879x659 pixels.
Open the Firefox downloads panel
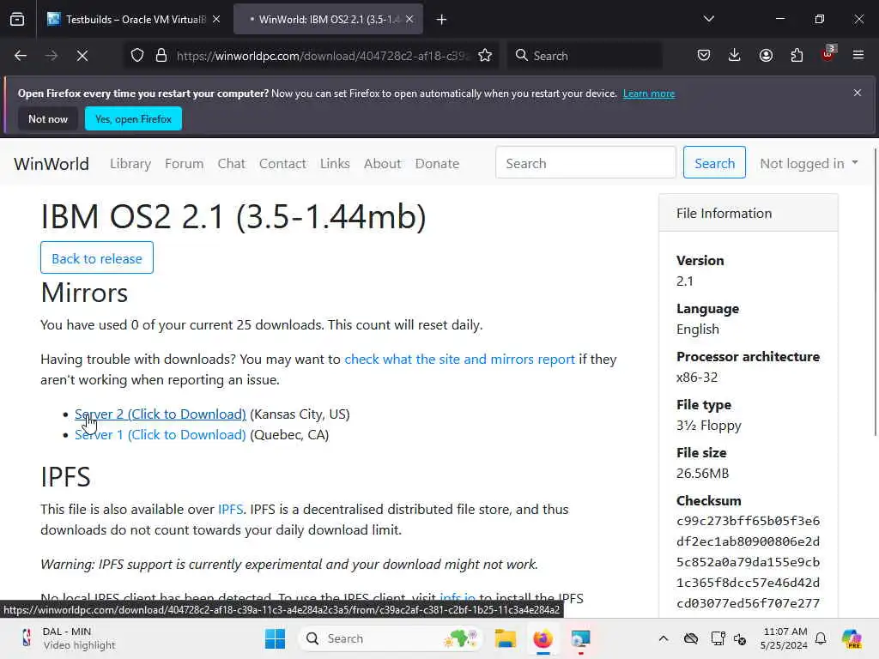click(735, 56)
